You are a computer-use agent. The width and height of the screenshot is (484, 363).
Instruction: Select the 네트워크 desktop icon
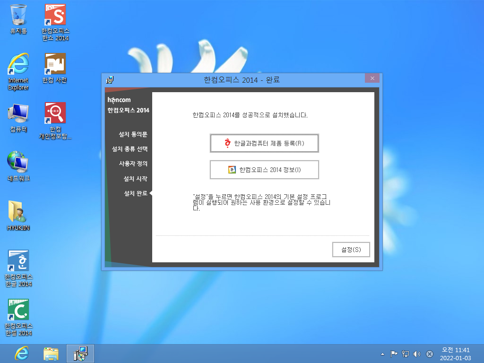click(18, 166)
